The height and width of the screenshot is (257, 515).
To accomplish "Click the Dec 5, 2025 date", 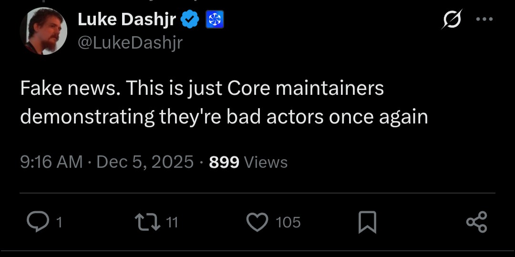I will pos(145,162).
